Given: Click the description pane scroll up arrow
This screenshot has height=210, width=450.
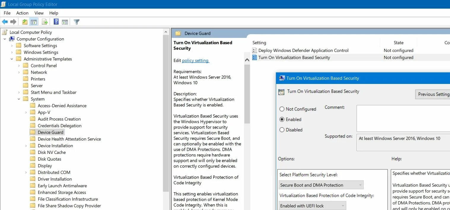Looking at the screenshot, I should [x=247, y=60].
